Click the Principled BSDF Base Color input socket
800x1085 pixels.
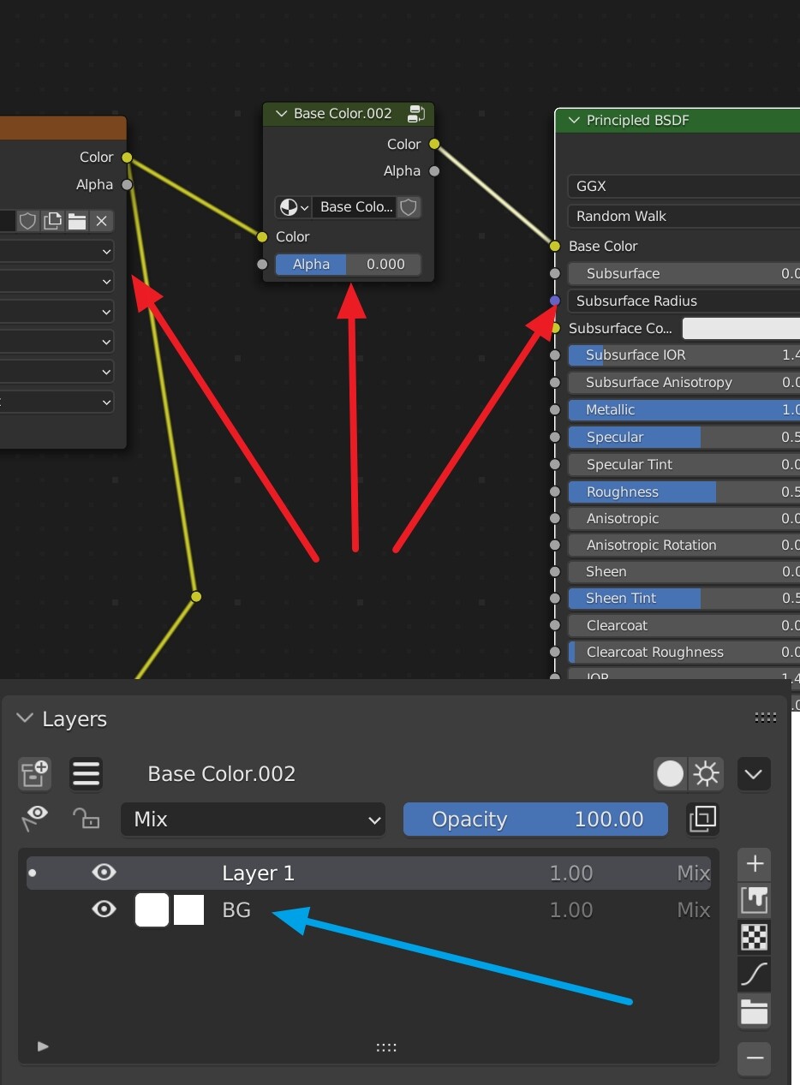point(555,246)
